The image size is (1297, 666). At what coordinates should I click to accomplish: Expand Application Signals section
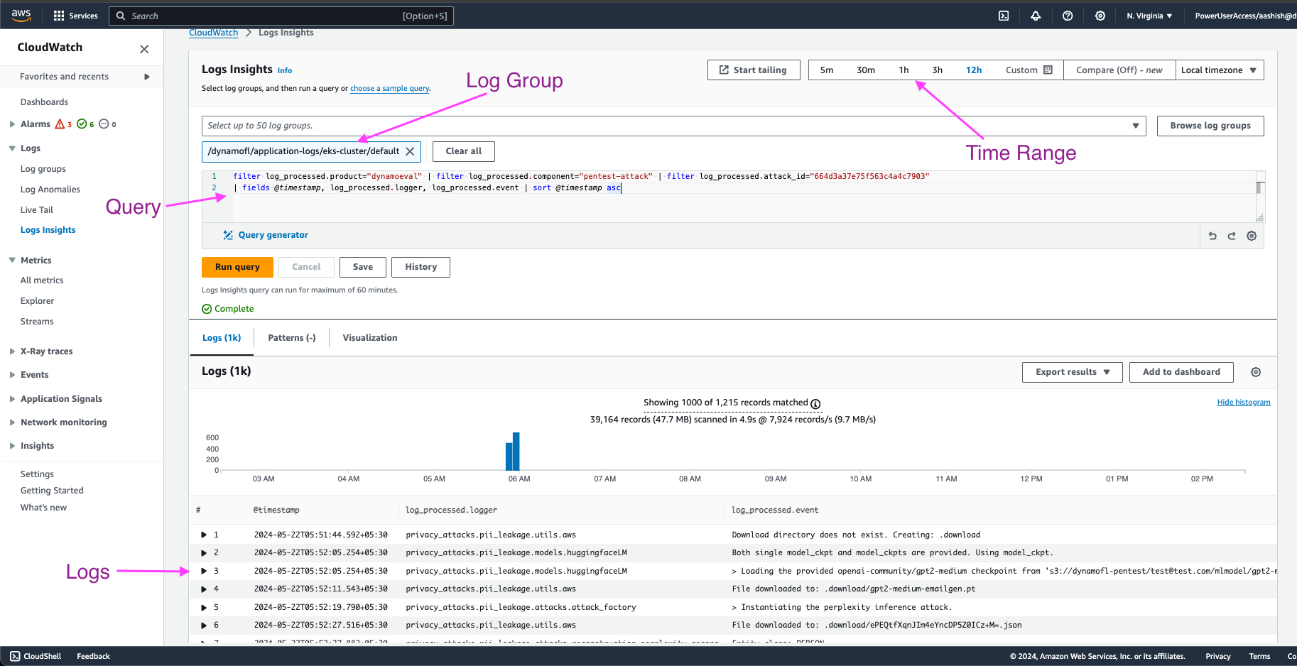click(x=12, y=399)
